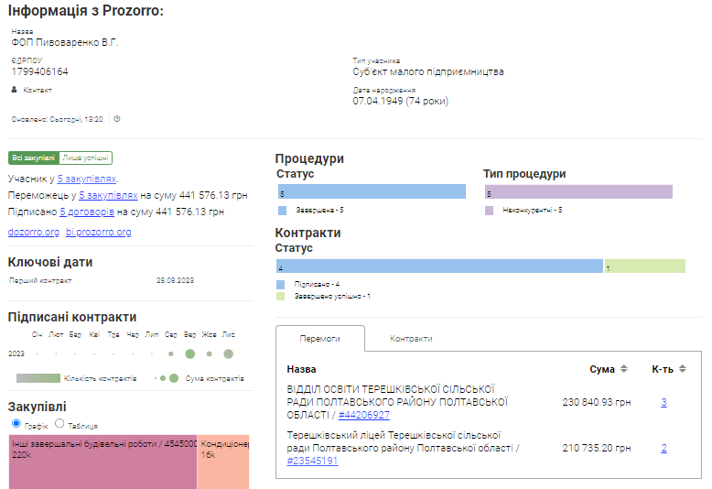
Task: Switch to Всі закупівлі filter
Action: click(x=34, y=158)
